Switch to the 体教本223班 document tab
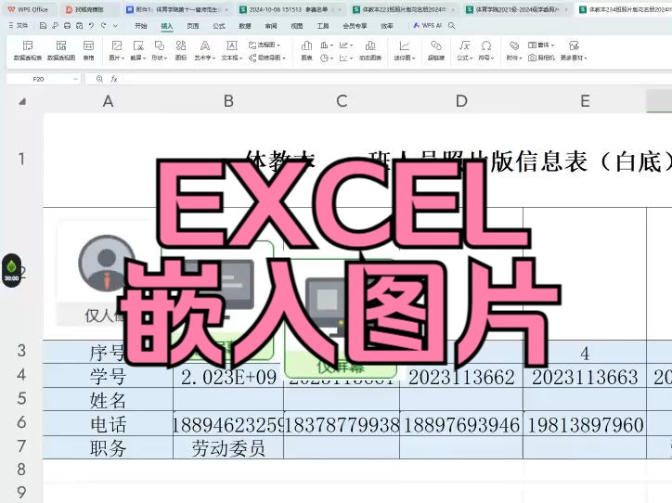Image resolution: width=672 pixels, height=503 pixels. (404, 9)
